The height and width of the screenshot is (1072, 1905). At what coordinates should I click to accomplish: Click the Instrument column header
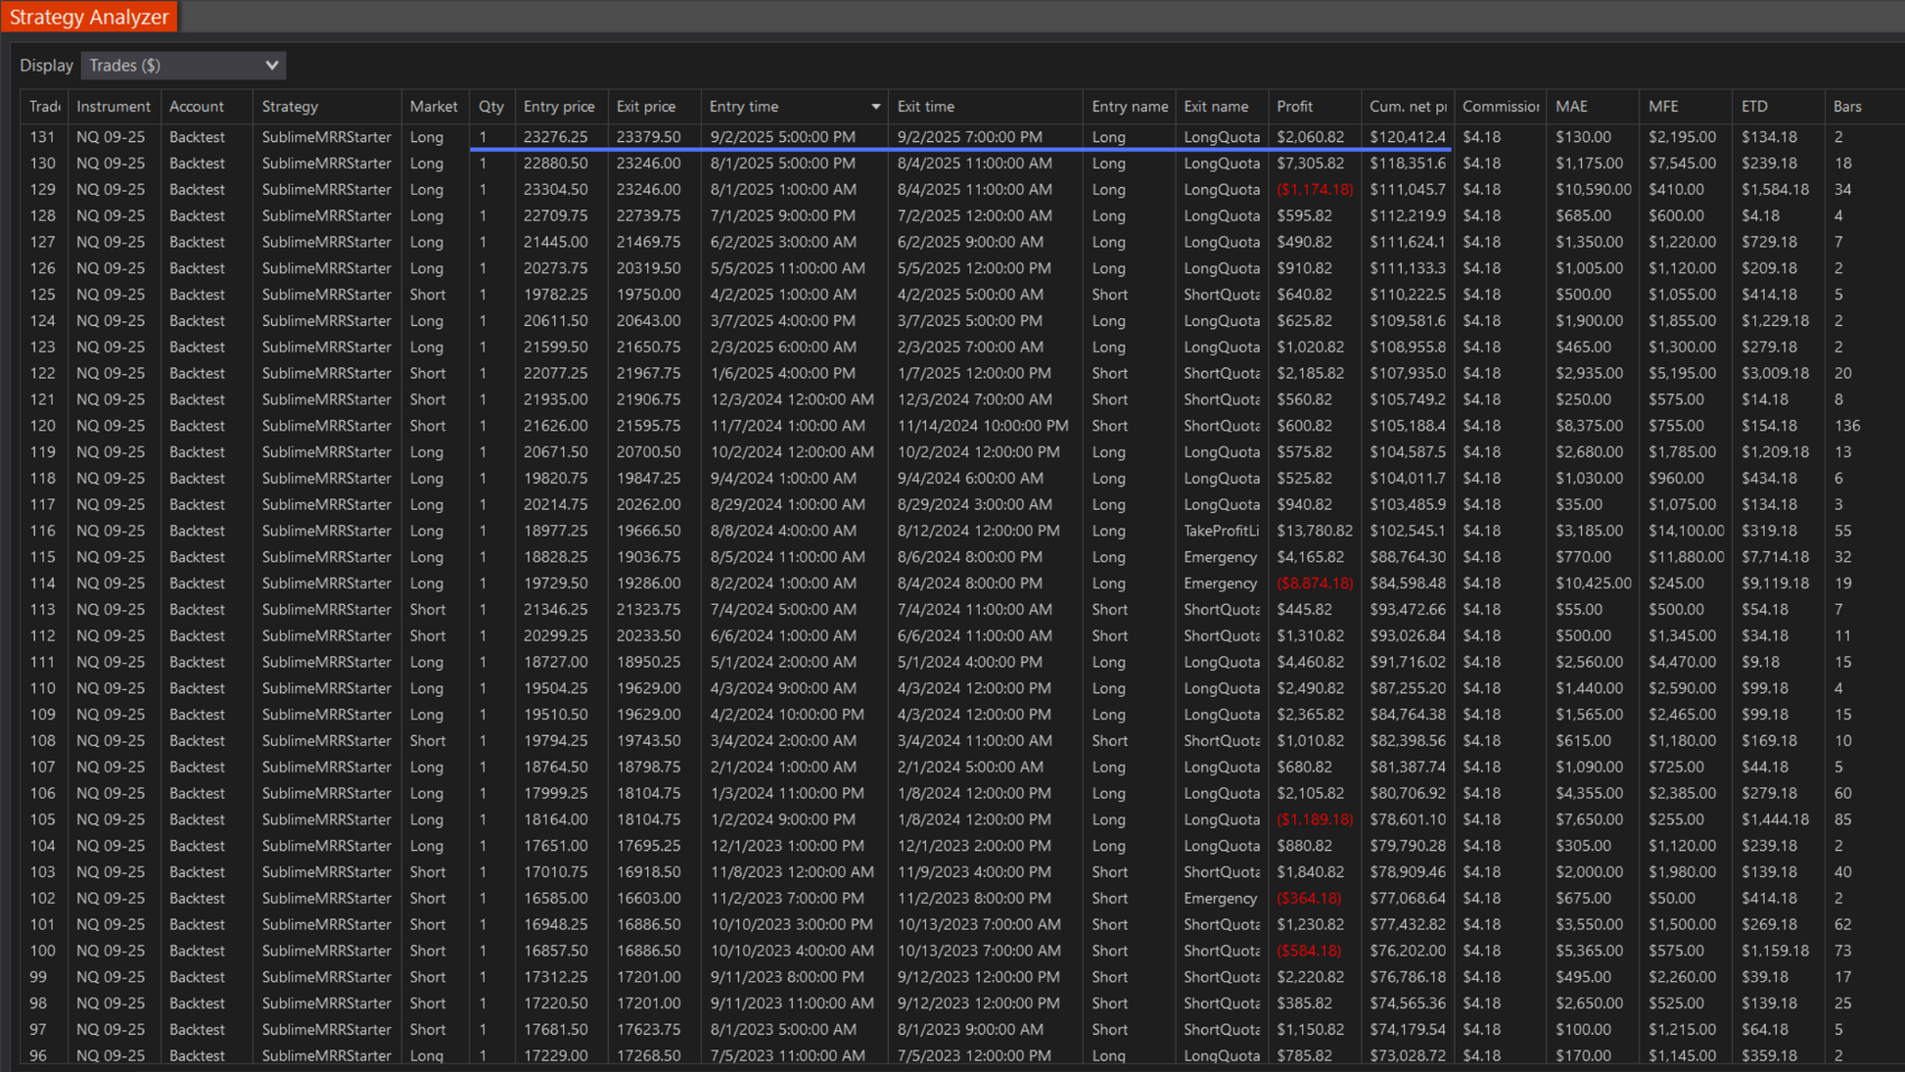click(x=114, y=107)
